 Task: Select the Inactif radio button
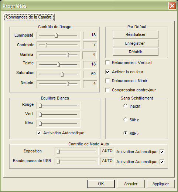126,106
